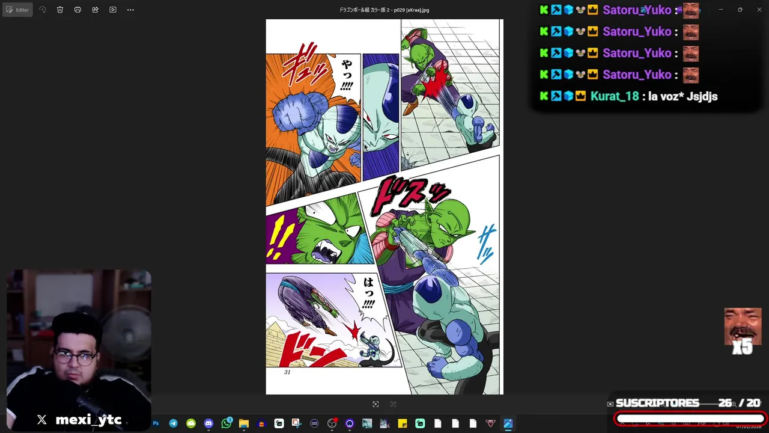Open OBS Studio from the taskbar
The height and width of the screenshot is (433, 769).
click(x=332, y=423)
